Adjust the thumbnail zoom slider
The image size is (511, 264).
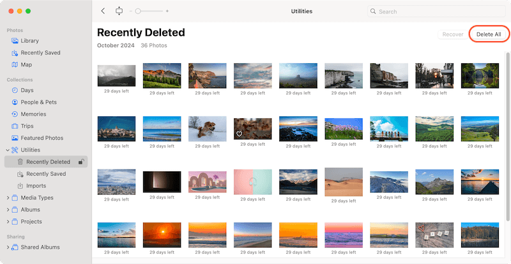(x=149, y=11)
